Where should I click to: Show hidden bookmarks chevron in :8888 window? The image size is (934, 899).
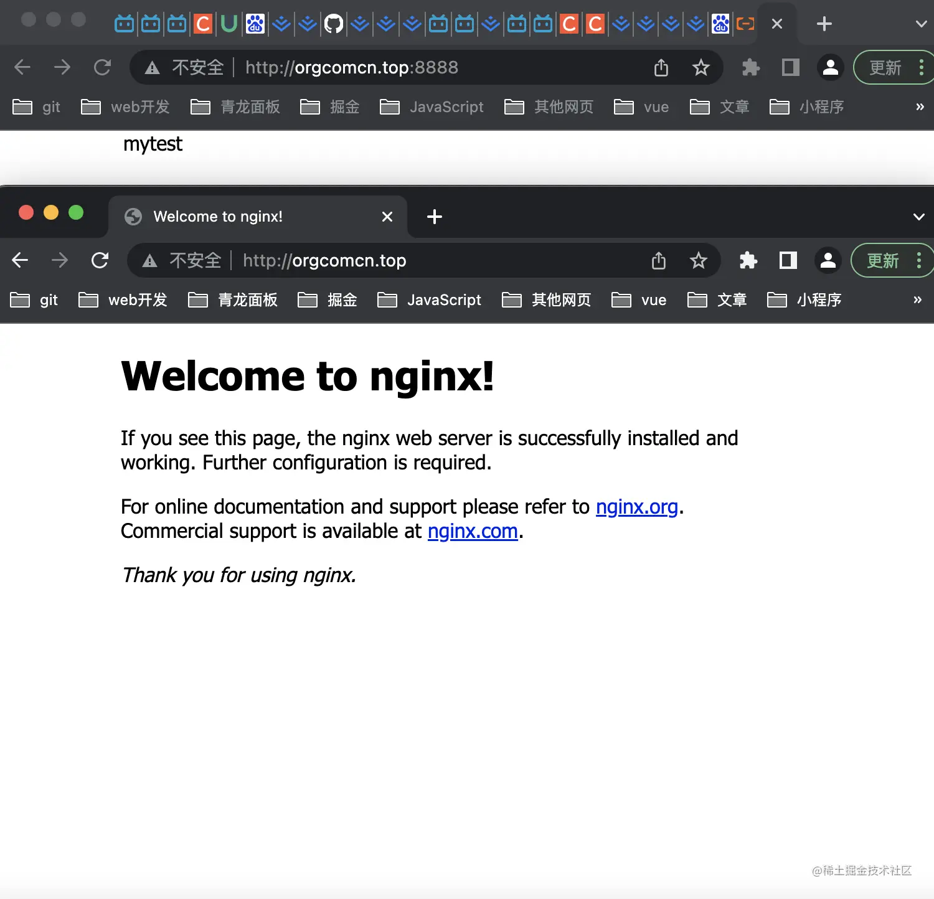coord(920,107)
